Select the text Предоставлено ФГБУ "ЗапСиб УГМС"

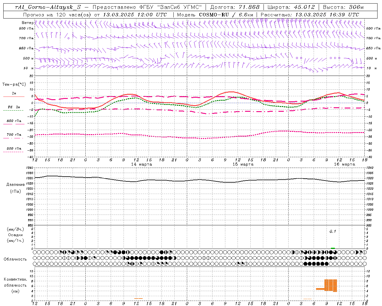point(147,7)
